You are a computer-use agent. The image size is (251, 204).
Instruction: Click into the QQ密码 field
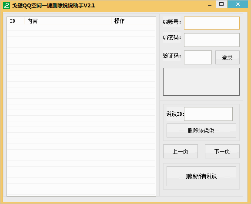point(211,40)
